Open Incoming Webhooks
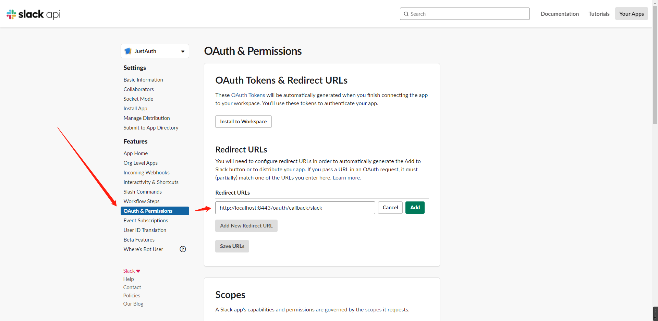This screenshot has width=658, height=321. pyautogui.click(x=146, y=172)
